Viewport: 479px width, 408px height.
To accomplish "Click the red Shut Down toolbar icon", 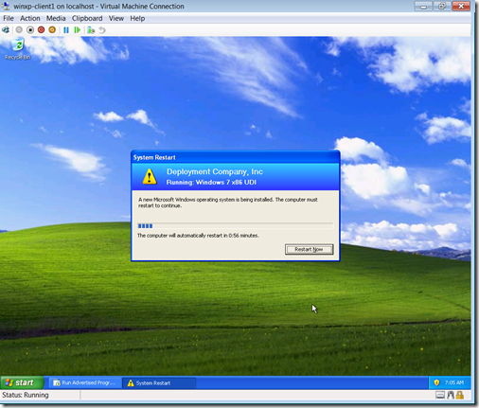I will point(41,30).
